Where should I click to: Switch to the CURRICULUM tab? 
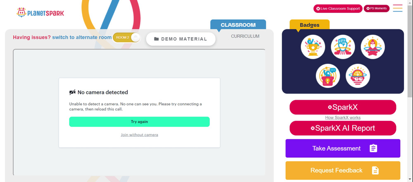point(245,36)
